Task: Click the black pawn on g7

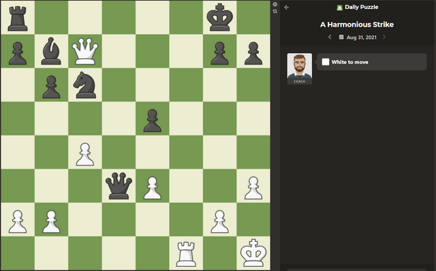Action: pos(219,53)
